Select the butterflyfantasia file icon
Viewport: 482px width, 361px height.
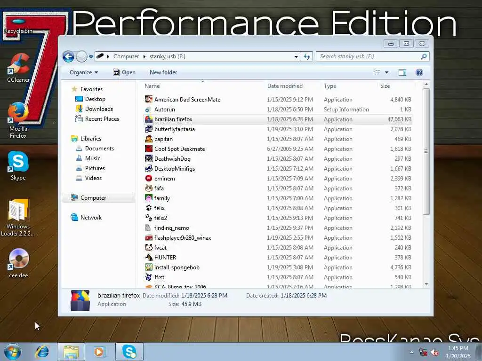coord(149,129)
